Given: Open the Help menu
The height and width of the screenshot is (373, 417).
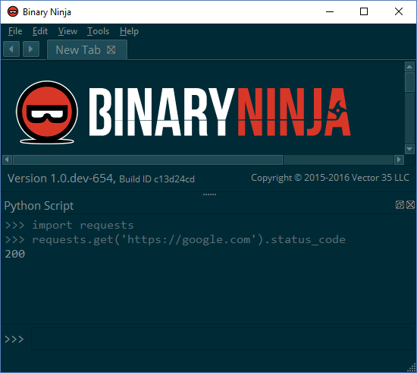Looking at the screenshot, I should [x=129, y=31].
